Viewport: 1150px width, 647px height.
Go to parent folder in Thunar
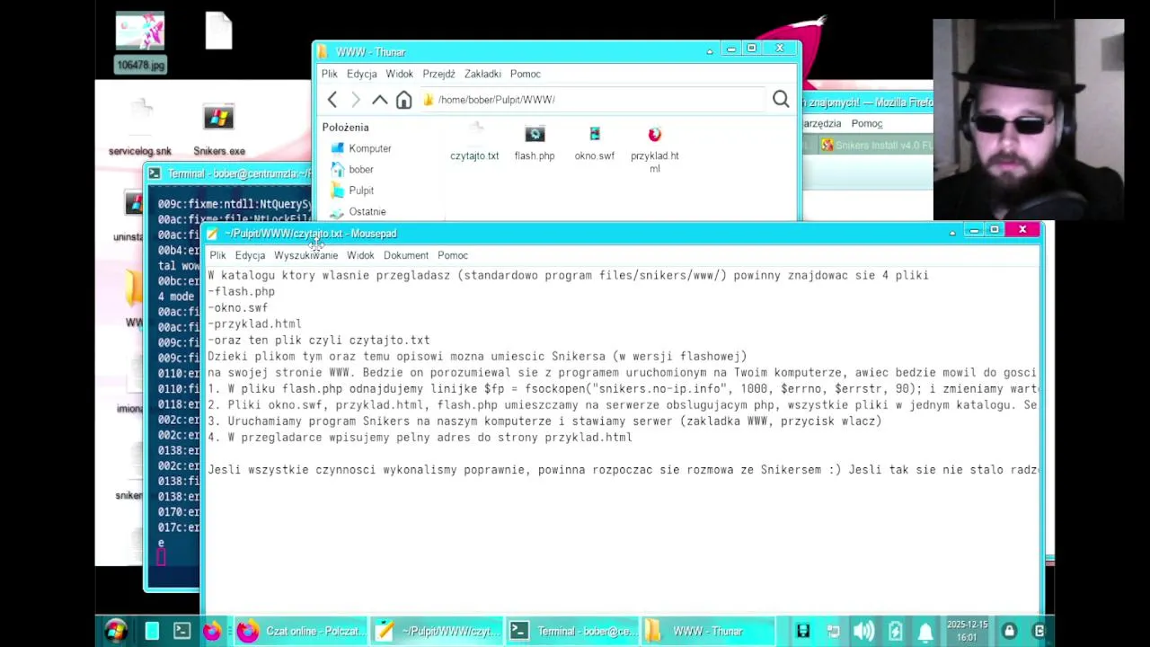pos(380,100)
